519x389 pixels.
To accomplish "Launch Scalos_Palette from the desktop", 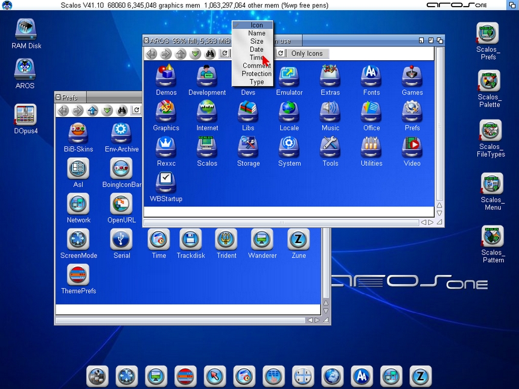I will coord(489,81).
